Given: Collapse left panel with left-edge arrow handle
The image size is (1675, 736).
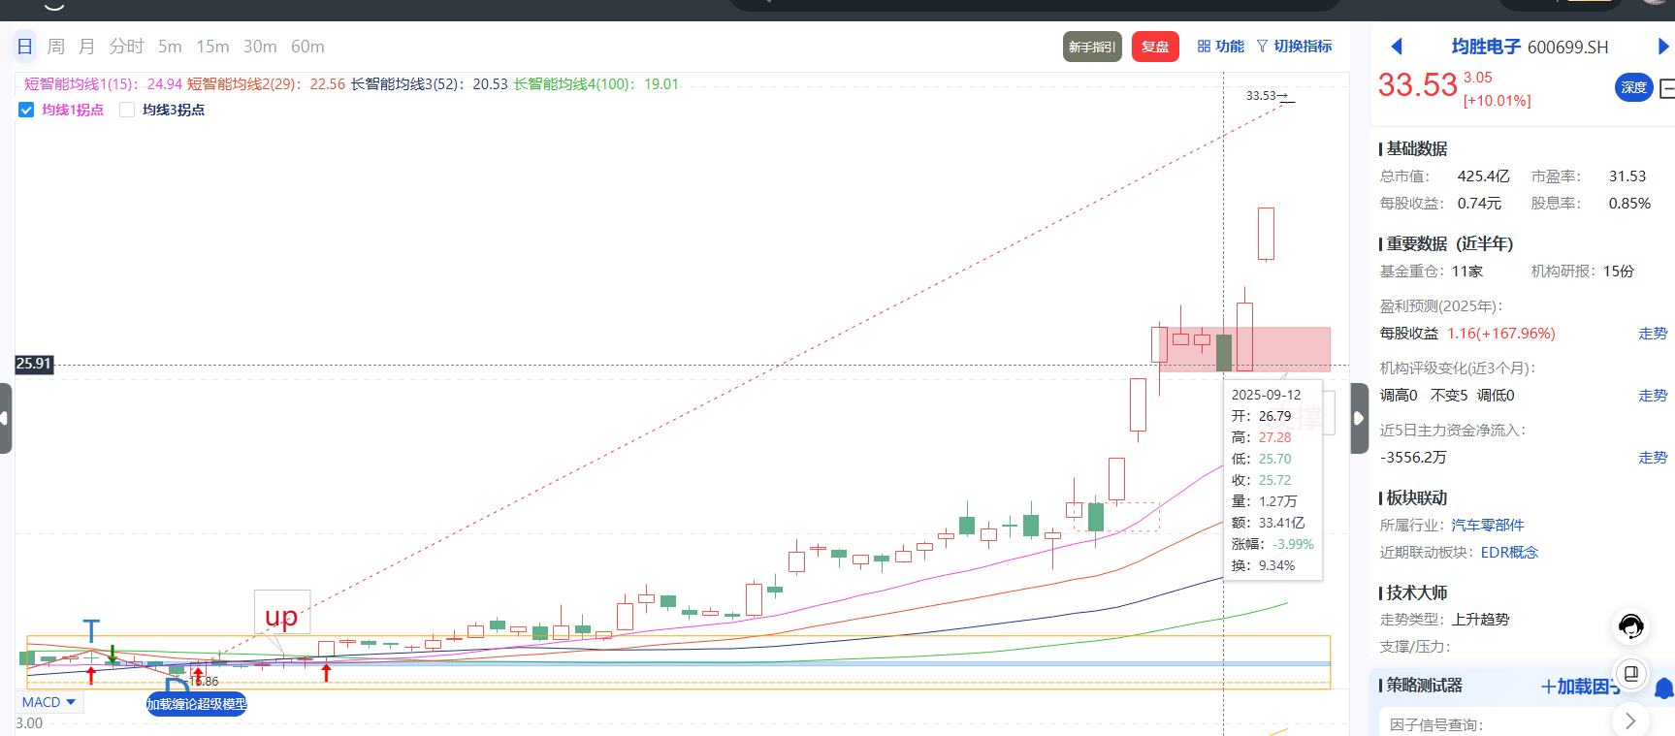Looking at the screenshot, I should click(6, 418).
